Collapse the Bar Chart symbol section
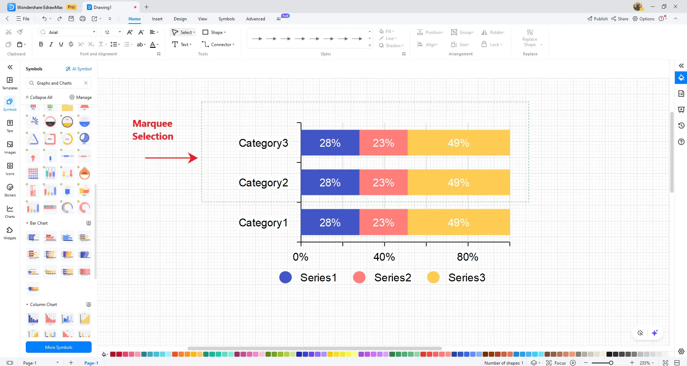Screen dimensions: 687x366 pos(27,223)
